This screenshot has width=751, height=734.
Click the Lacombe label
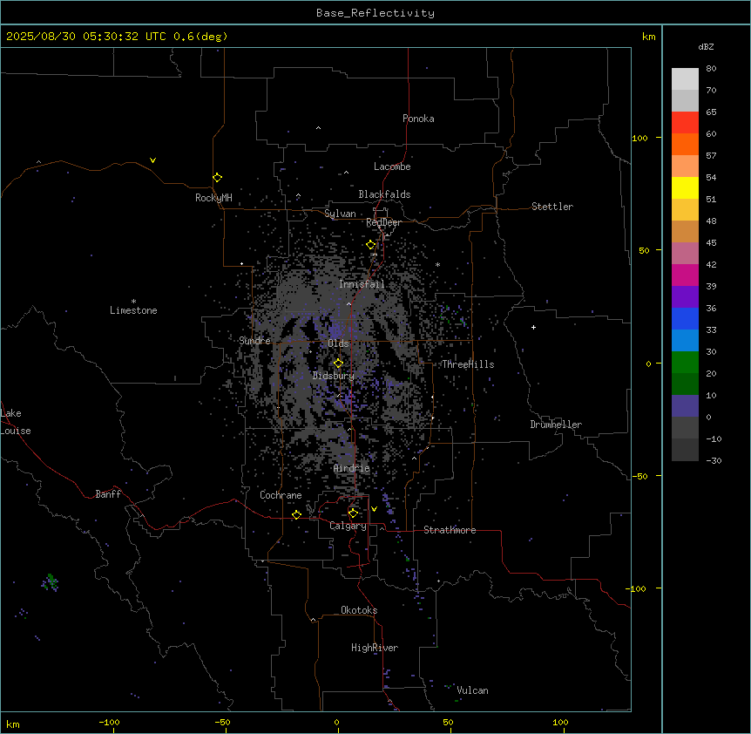pos(392,167)
